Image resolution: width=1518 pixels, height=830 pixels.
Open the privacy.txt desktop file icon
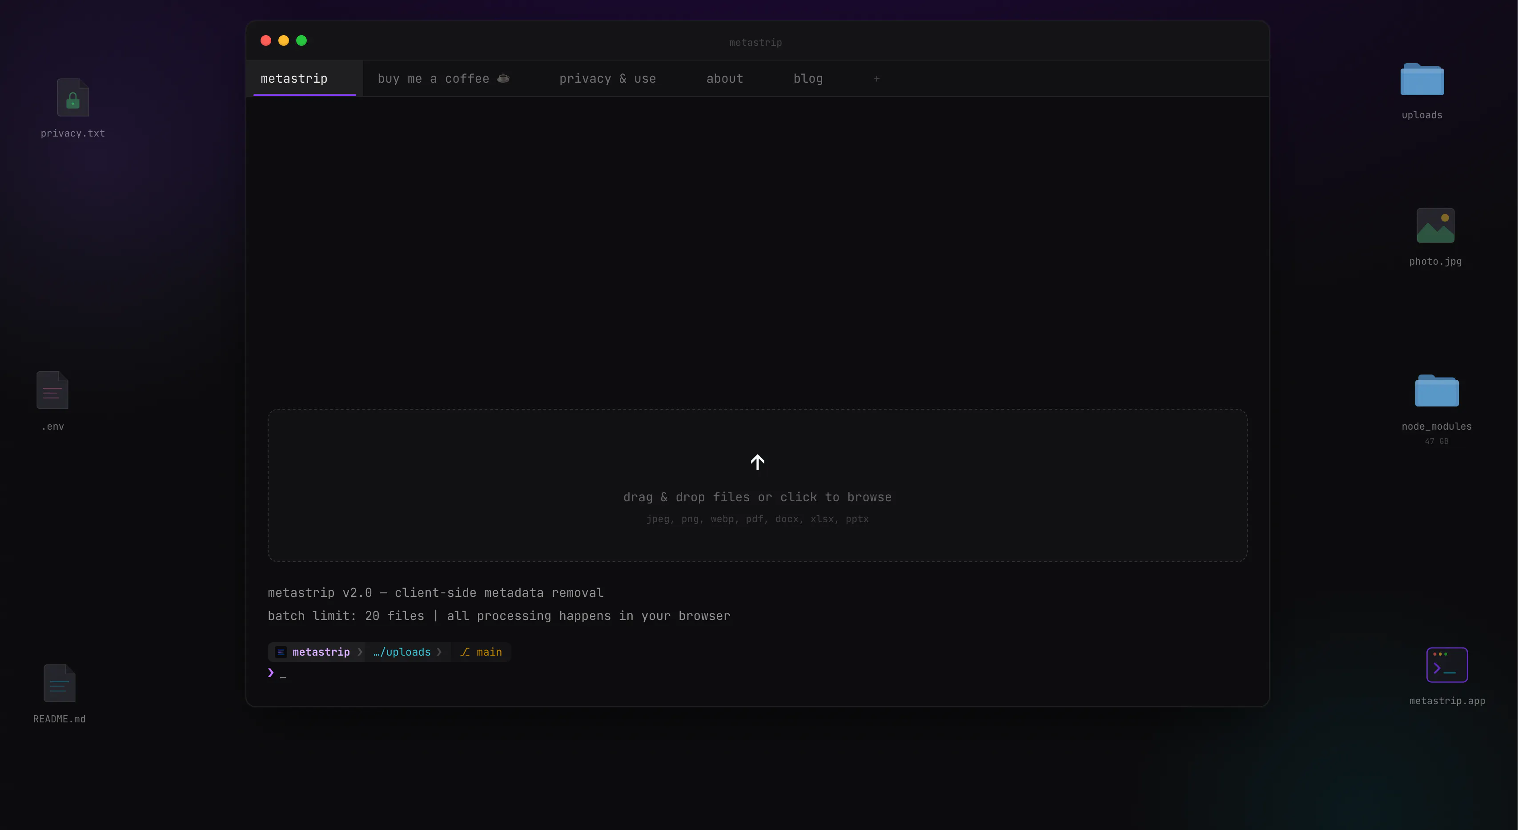(x=72, y=98)
